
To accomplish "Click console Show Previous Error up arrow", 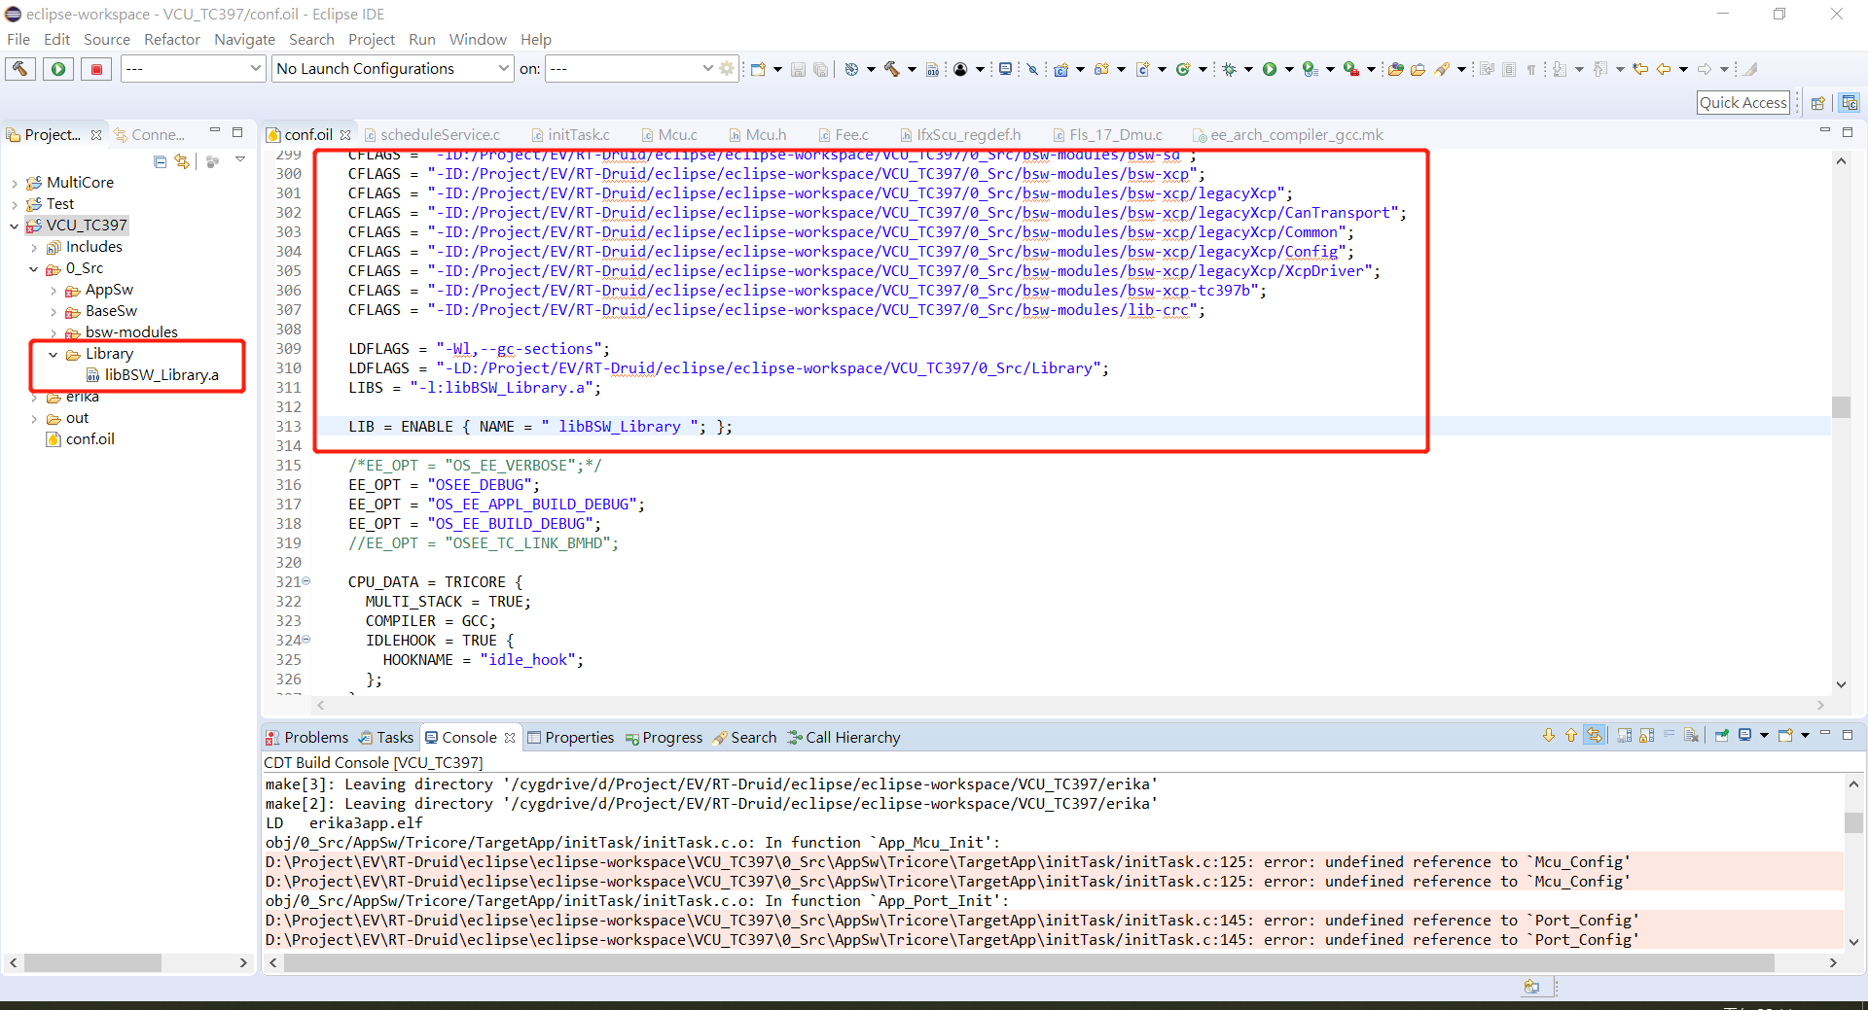I will (x=1570, y=736).
